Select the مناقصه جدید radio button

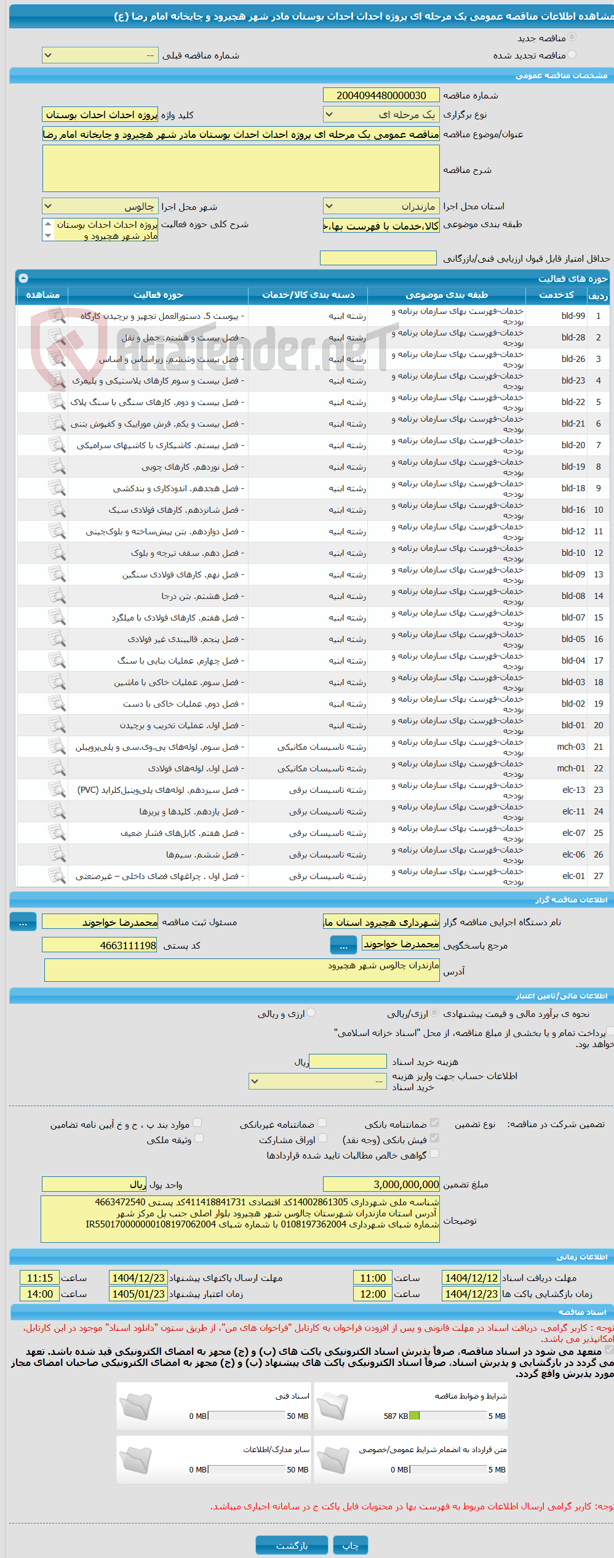(572, 38)
